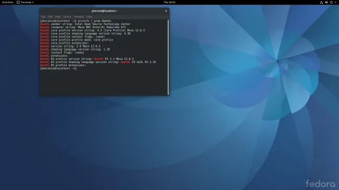Click the power icon in top bar
The image size is (339, 190).
[331, 3]
